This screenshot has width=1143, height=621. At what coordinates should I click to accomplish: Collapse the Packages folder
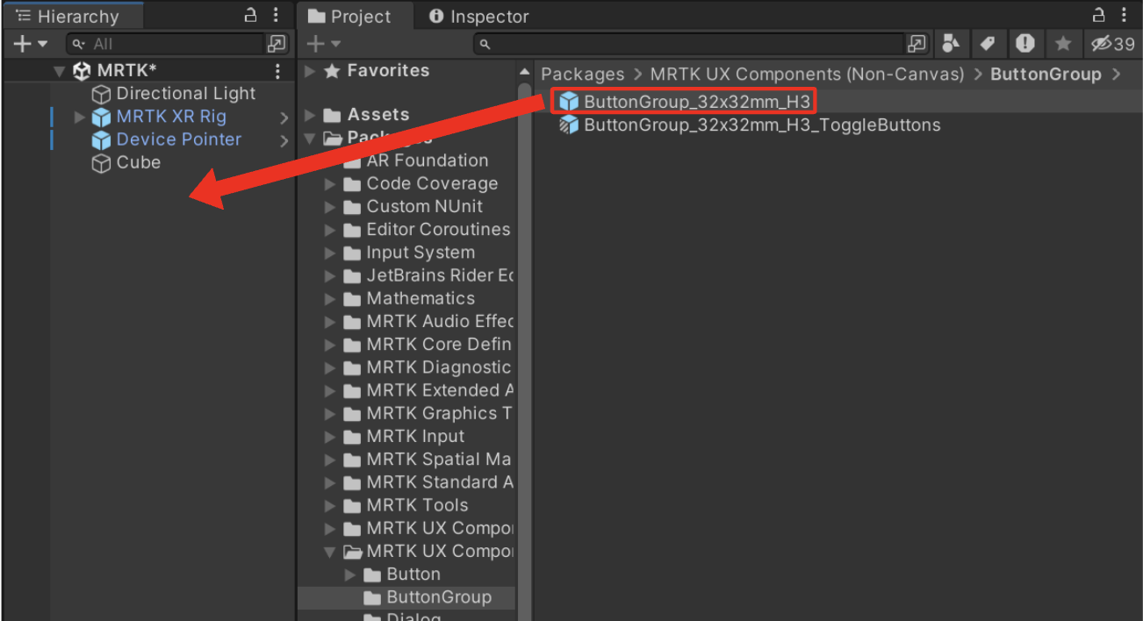tap(310, 139)
